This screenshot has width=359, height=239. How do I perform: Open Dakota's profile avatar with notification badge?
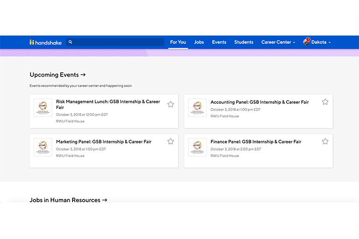tap(306, 42)
